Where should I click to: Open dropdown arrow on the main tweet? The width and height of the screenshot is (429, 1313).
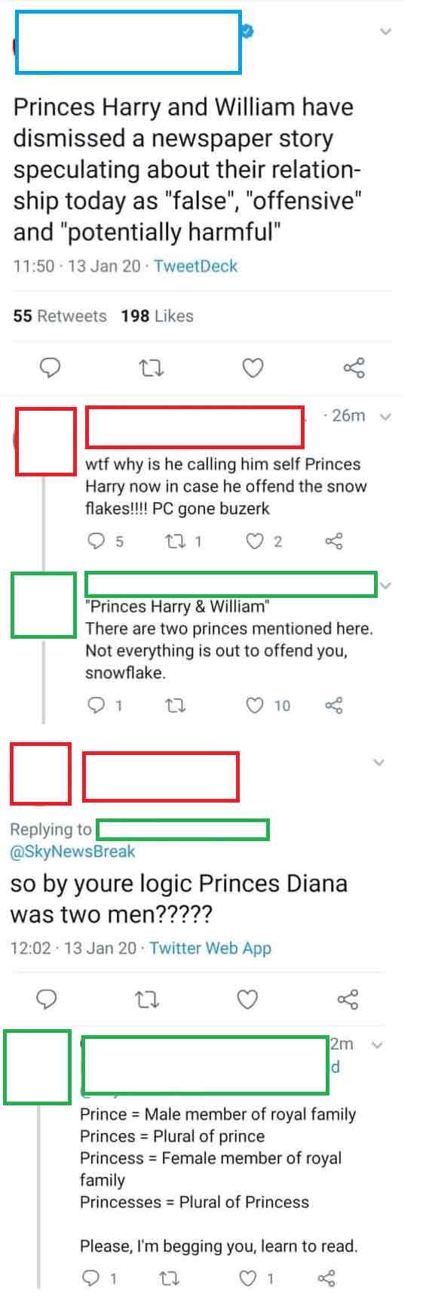click(x=386, y=32)
